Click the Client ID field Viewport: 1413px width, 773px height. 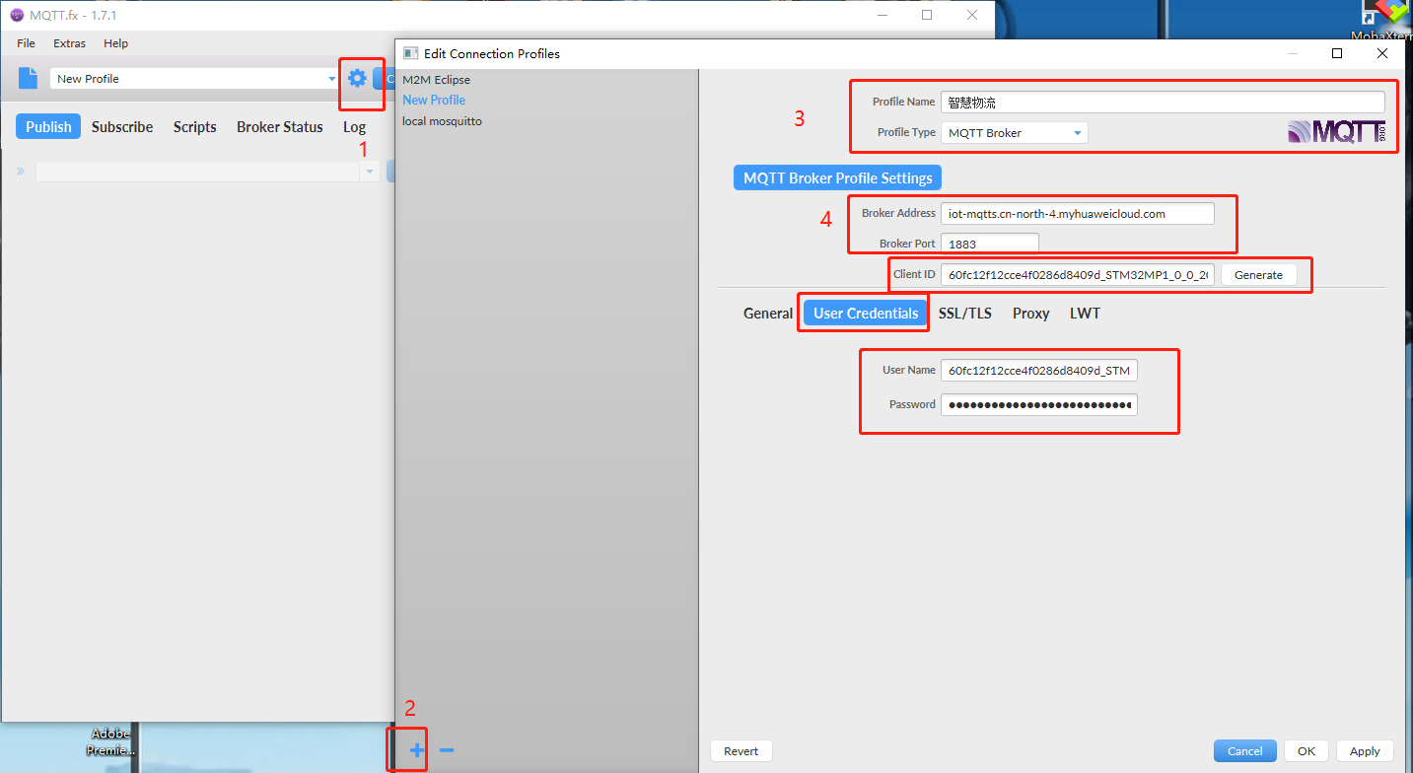pyautogui.click(x=1078, y=275)
